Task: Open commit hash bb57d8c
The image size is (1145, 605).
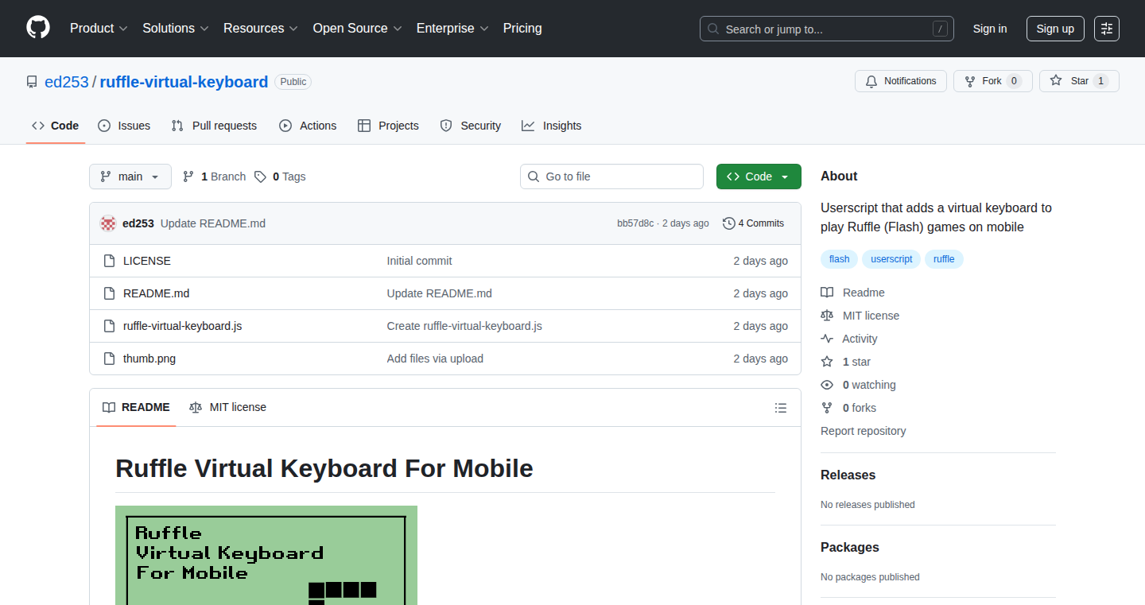Action: (635, 223)
